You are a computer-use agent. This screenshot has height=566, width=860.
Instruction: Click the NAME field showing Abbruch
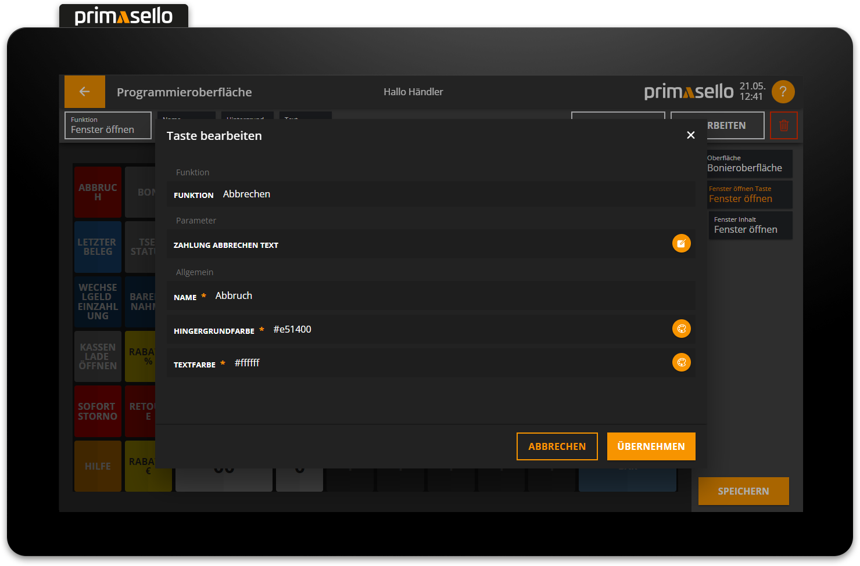click(x=430, y=295)
